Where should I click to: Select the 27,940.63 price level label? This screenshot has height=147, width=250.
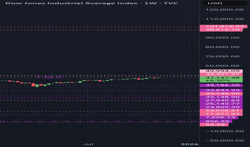coord(221,100)
